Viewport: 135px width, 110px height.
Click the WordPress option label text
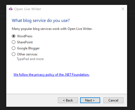[25, 36]
